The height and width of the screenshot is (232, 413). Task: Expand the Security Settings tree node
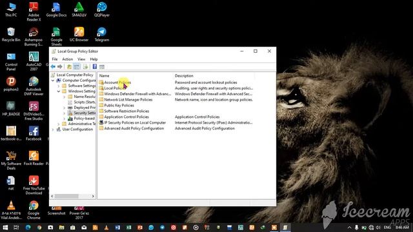point(64,113)
